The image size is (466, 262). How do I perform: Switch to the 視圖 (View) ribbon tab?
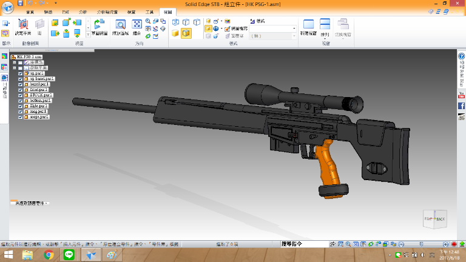click(x=167, y=12)
